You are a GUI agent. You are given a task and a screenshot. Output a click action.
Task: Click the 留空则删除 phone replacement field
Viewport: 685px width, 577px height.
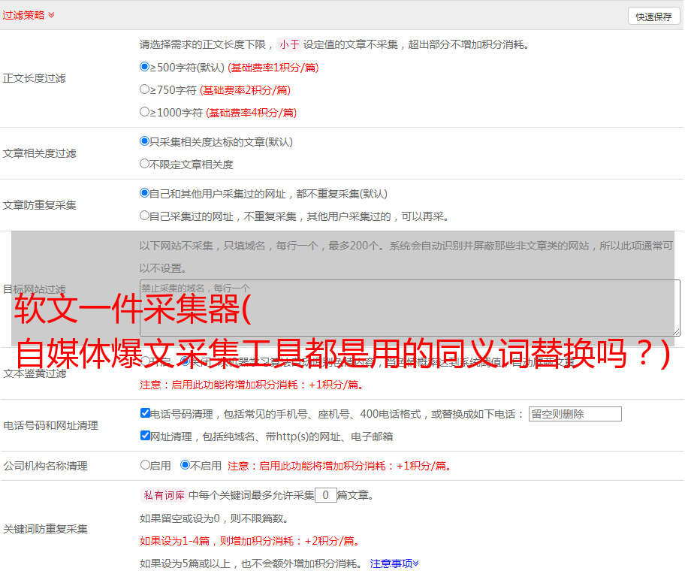click(575, 414)
